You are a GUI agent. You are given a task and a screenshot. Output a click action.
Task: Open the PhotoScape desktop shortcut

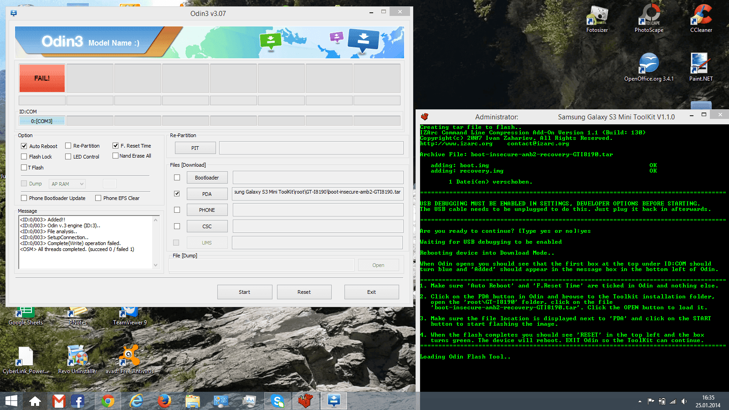649,19
